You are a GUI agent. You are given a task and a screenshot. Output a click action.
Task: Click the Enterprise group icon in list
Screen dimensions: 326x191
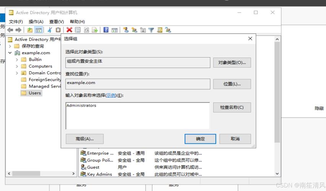click(83, 153)
